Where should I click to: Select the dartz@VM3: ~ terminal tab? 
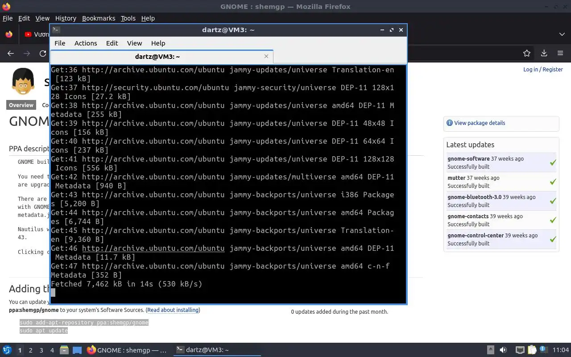157,57
